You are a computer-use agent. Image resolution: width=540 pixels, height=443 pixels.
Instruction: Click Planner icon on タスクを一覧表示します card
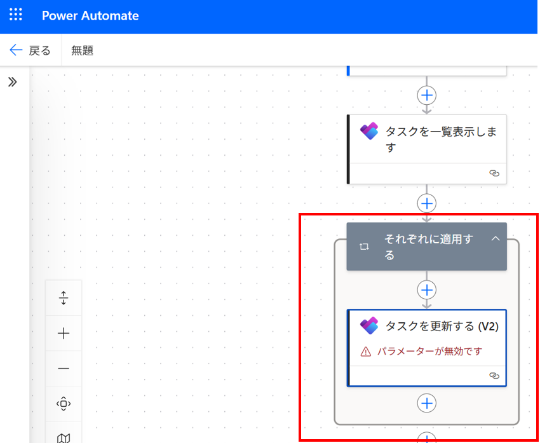369,131
